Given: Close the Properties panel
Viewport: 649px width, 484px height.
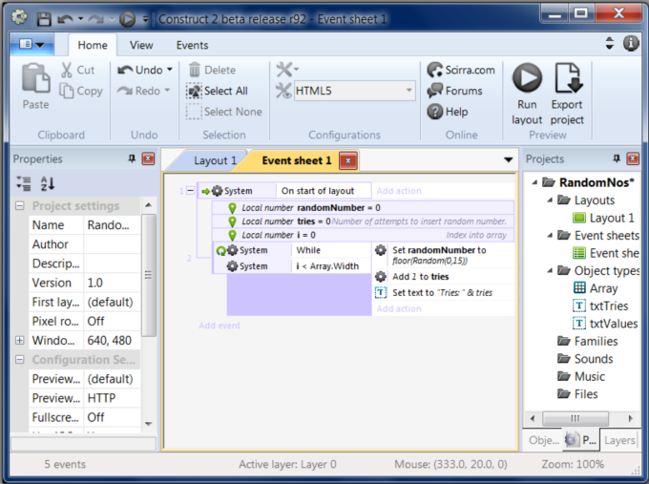Looking at the screenshot, I should click(x=148, y=158).
